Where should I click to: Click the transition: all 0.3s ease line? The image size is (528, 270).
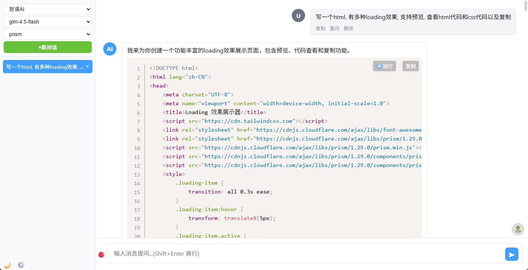[231, 192]
